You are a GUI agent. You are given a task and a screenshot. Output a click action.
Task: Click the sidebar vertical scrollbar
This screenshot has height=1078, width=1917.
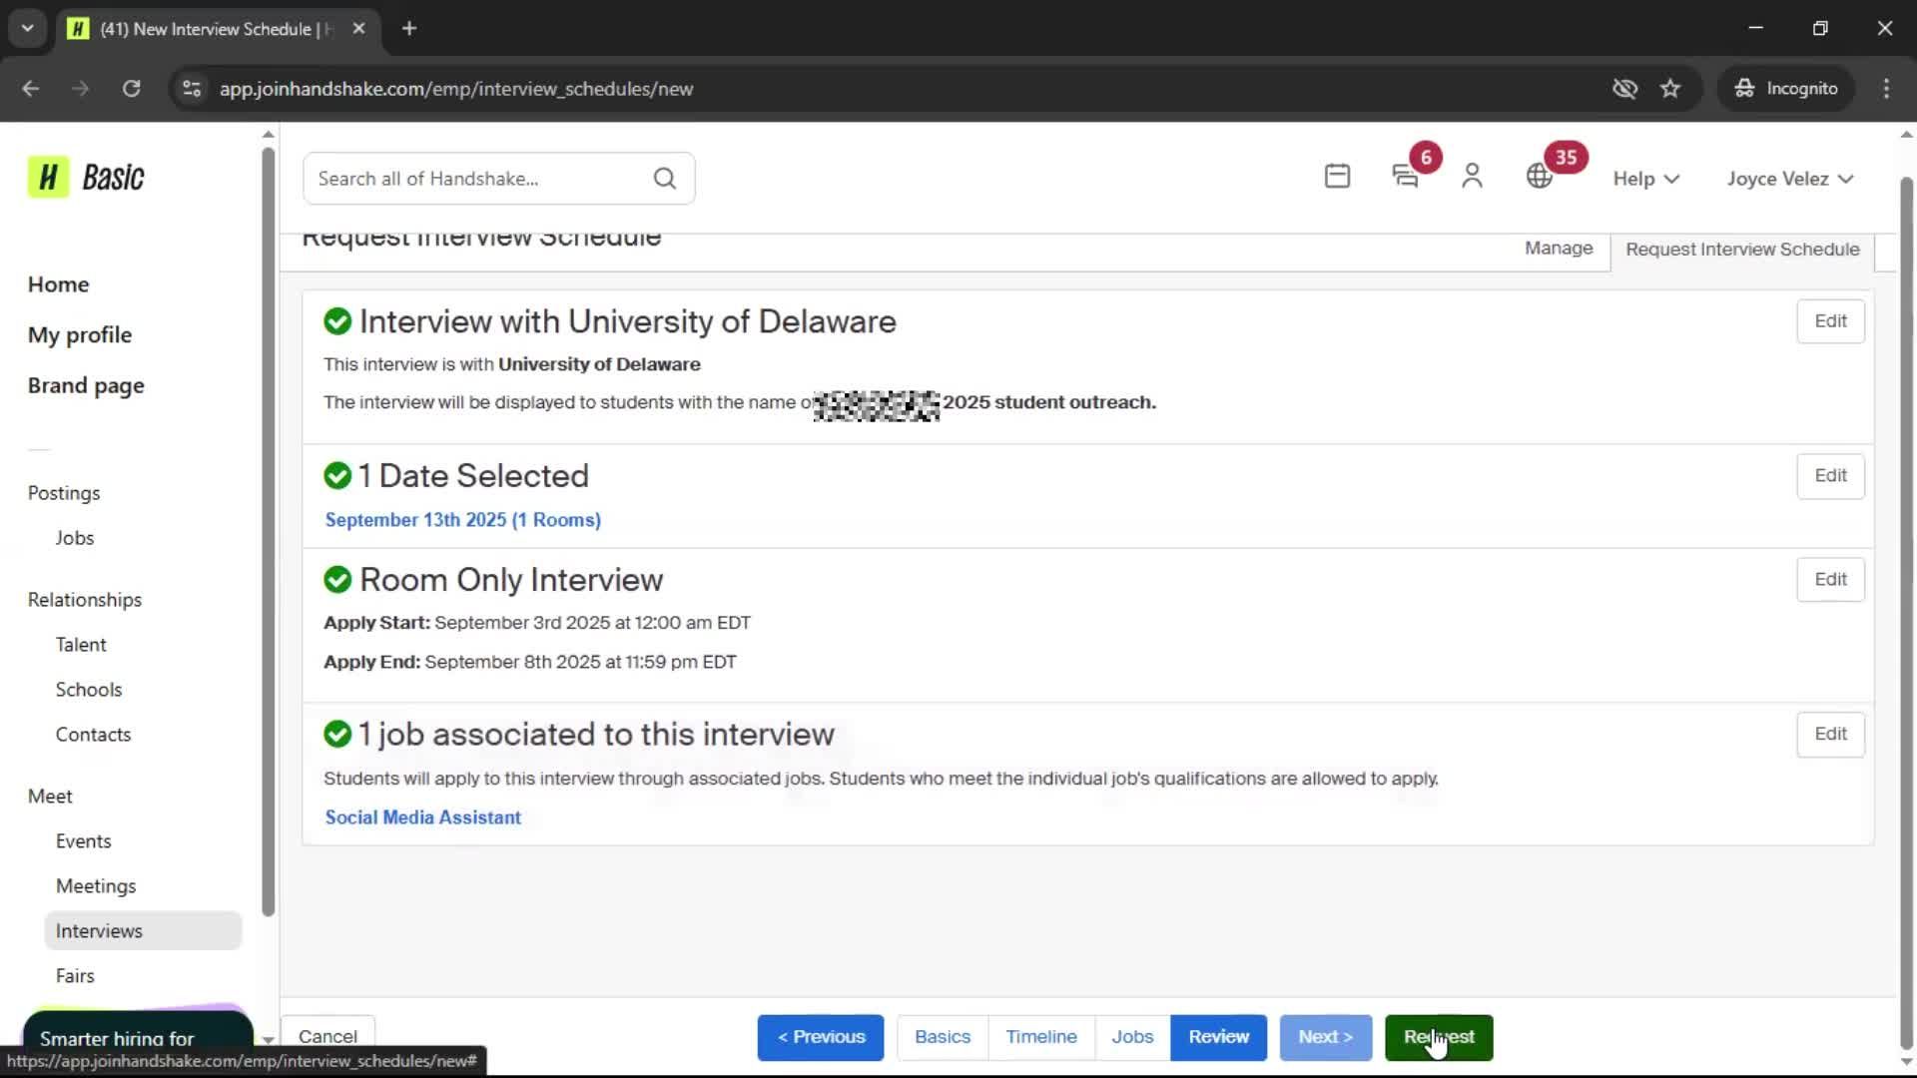[x=268, y=531]
